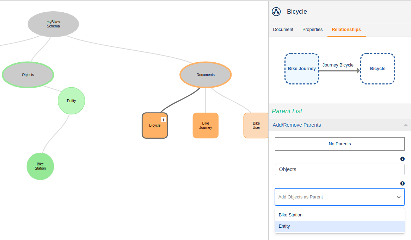Switch to the Document tab
The width and height of the screenshot is (411, 240).
pos(283,30)
